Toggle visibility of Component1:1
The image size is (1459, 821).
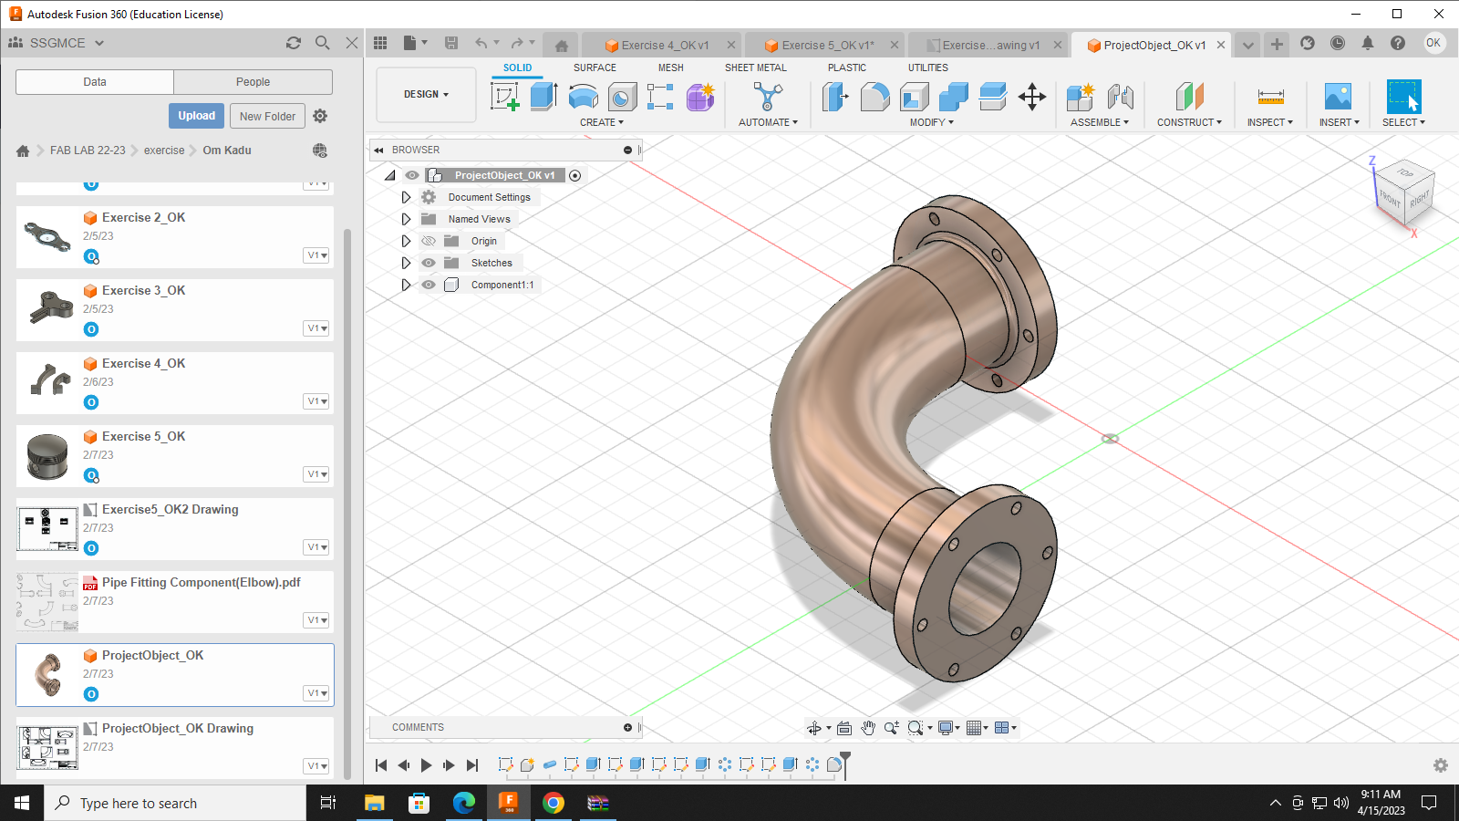coord(429,285)
